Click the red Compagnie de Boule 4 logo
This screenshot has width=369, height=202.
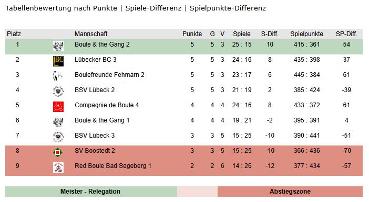(x=58, y=107)
